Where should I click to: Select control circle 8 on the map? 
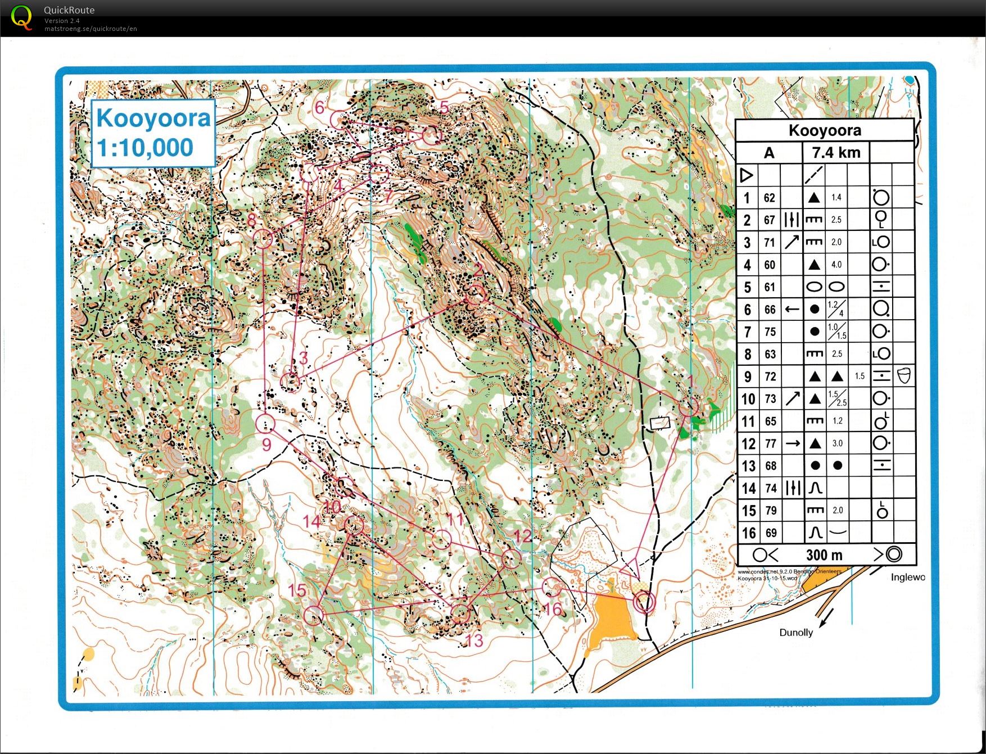click(x=264, y=239)
